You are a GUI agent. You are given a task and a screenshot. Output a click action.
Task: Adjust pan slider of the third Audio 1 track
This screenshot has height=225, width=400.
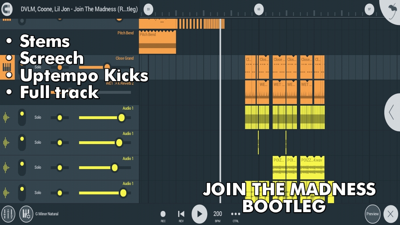[60, 167]
